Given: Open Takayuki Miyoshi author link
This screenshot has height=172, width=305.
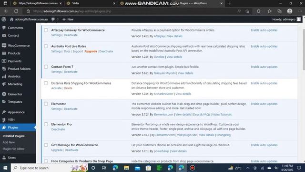Looking at the screenshot, I should point(164,73).
